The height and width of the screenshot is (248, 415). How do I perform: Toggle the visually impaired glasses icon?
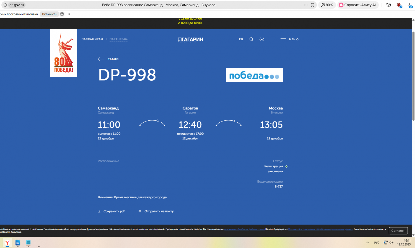coord(262,39)
